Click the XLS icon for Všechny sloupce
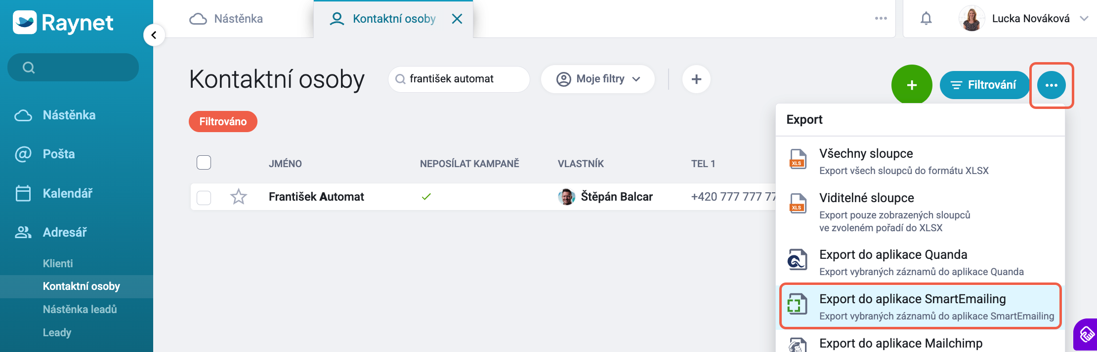This screenshot has height=352, width=1097. 798,159
